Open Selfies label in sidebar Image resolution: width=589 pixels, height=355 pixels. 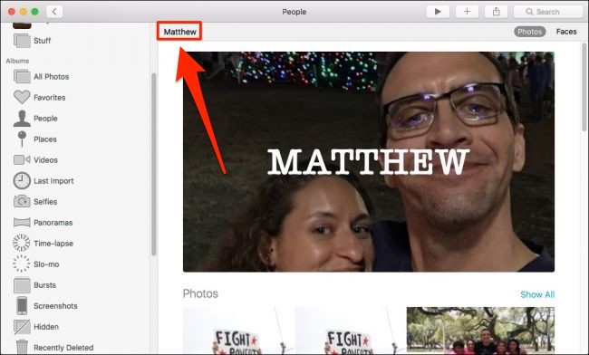(45, 202)
